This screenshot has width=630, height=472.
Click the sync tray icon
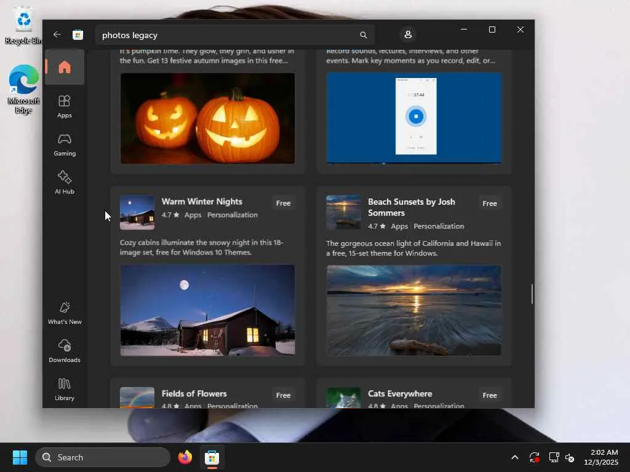535,457
